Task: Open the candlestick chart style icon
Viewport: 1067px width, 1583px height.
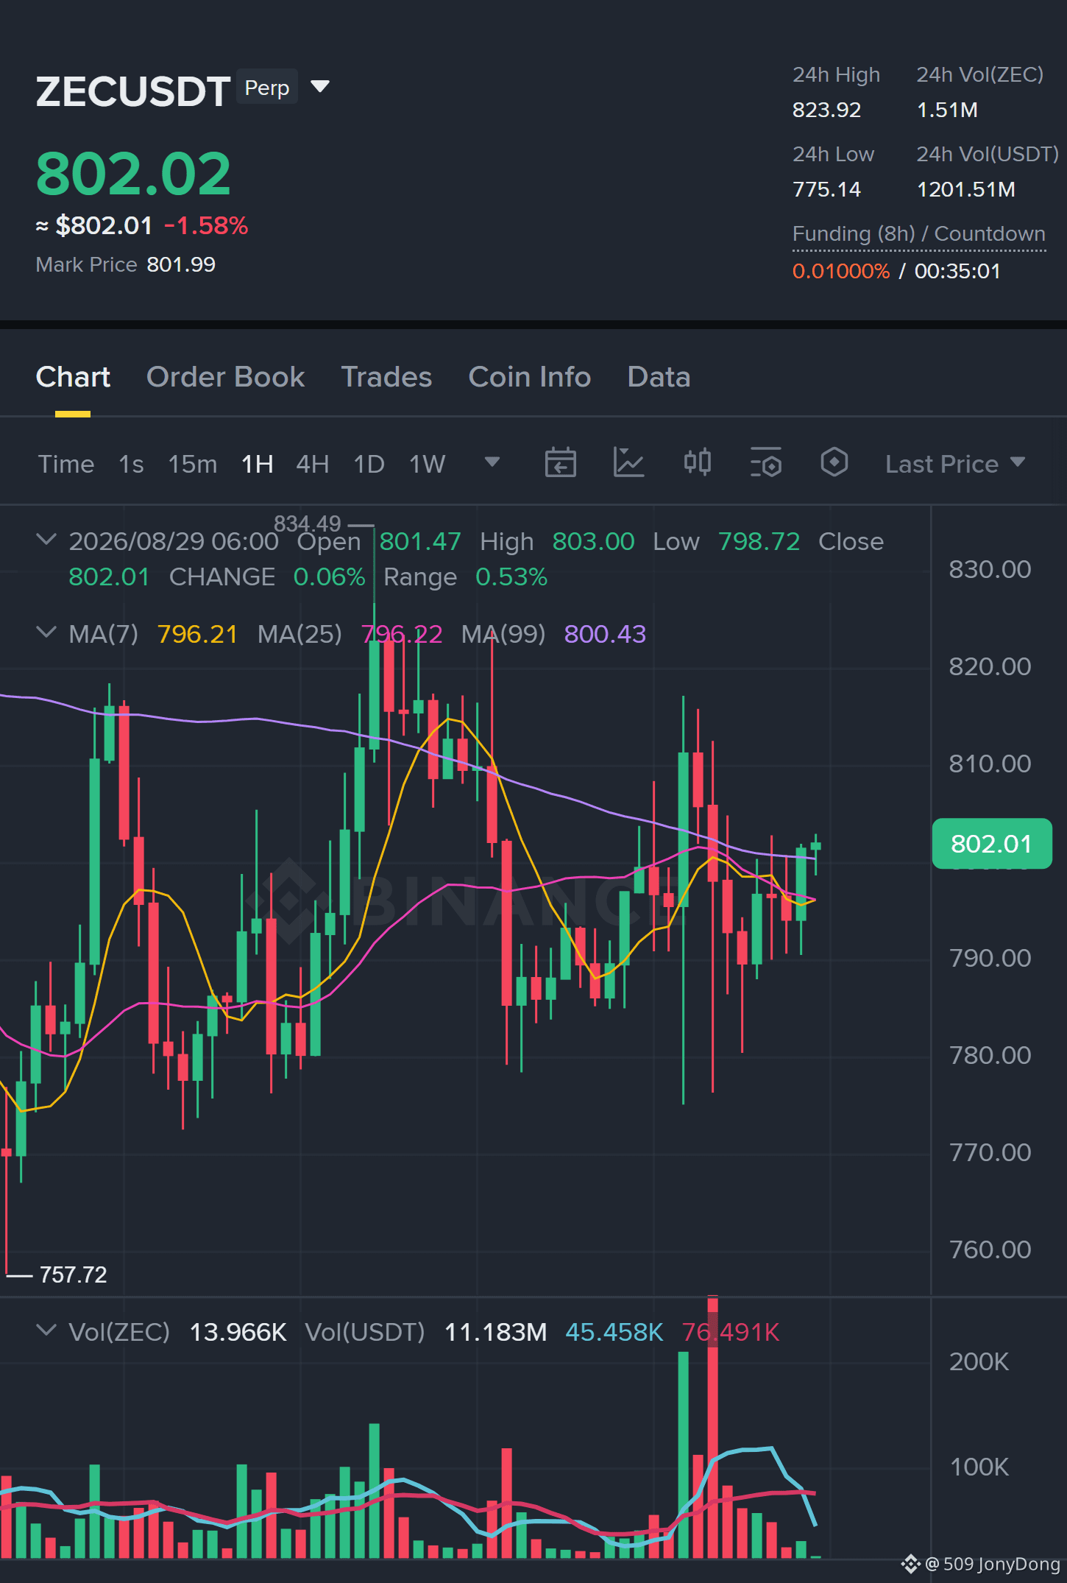Action: [697, 463]
